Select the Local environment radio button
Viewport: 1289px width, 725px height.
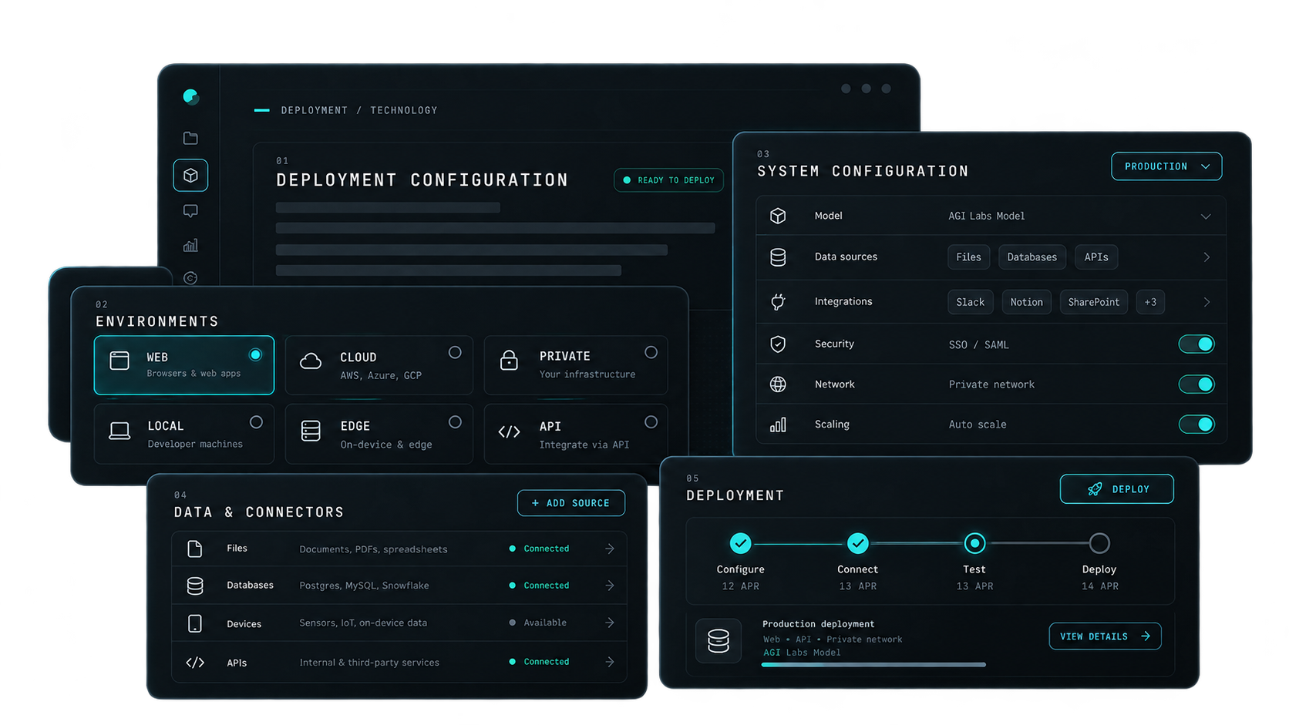(256, 422)
